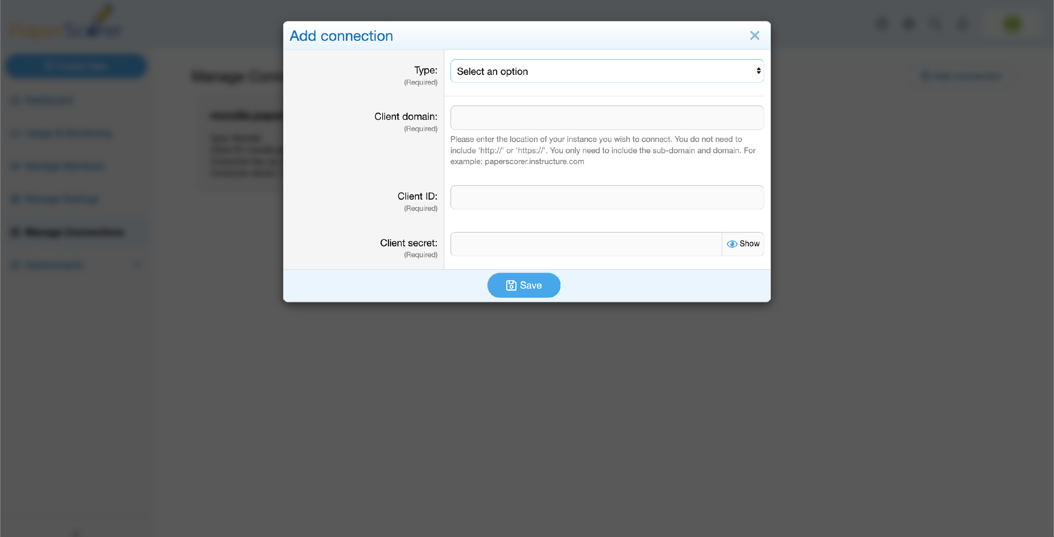
Task: Click into the Client secret field
Action: (x=586, y=244)
